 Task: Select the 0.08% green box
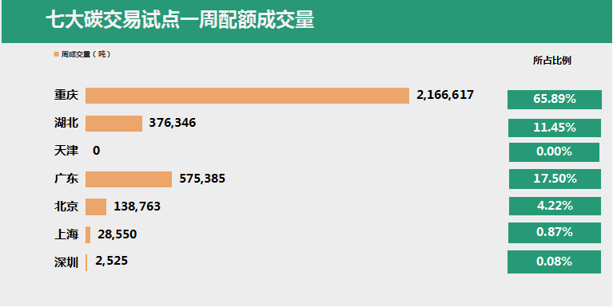point(554,262)
